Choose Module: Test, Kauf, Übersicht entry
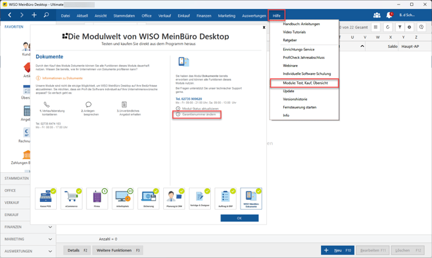The image size is (432, 258). tap(305, 83)
